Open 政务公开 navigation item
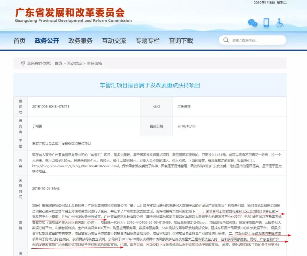Image resolution: width=307 pixels, height=256 pixels. [x=47, y=41]
